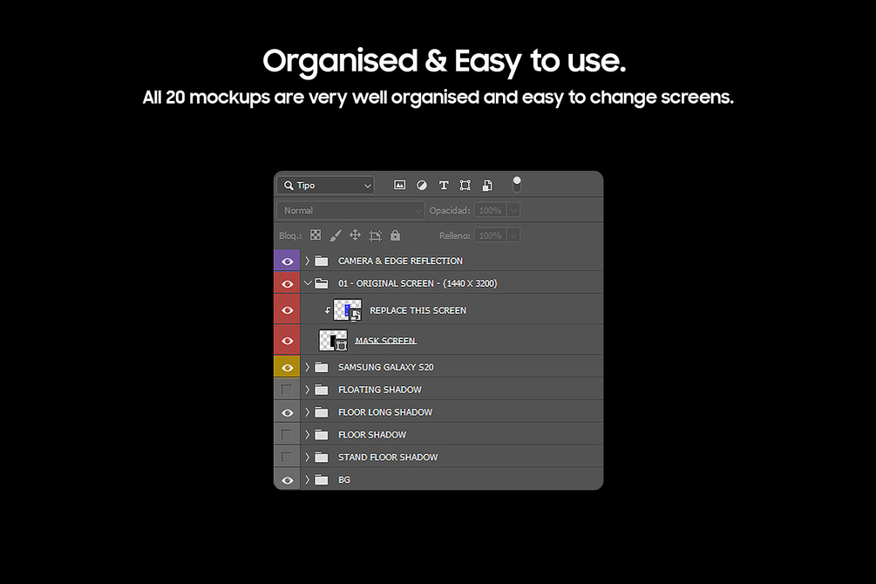Hide the CAMERA & EDGE REFLECTION group
876x584 pixels.
(x=287, y=261)
